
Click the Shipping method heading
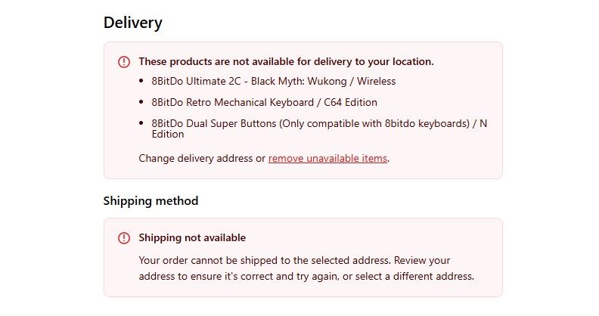pyautogui.click(x=151, y=201)
